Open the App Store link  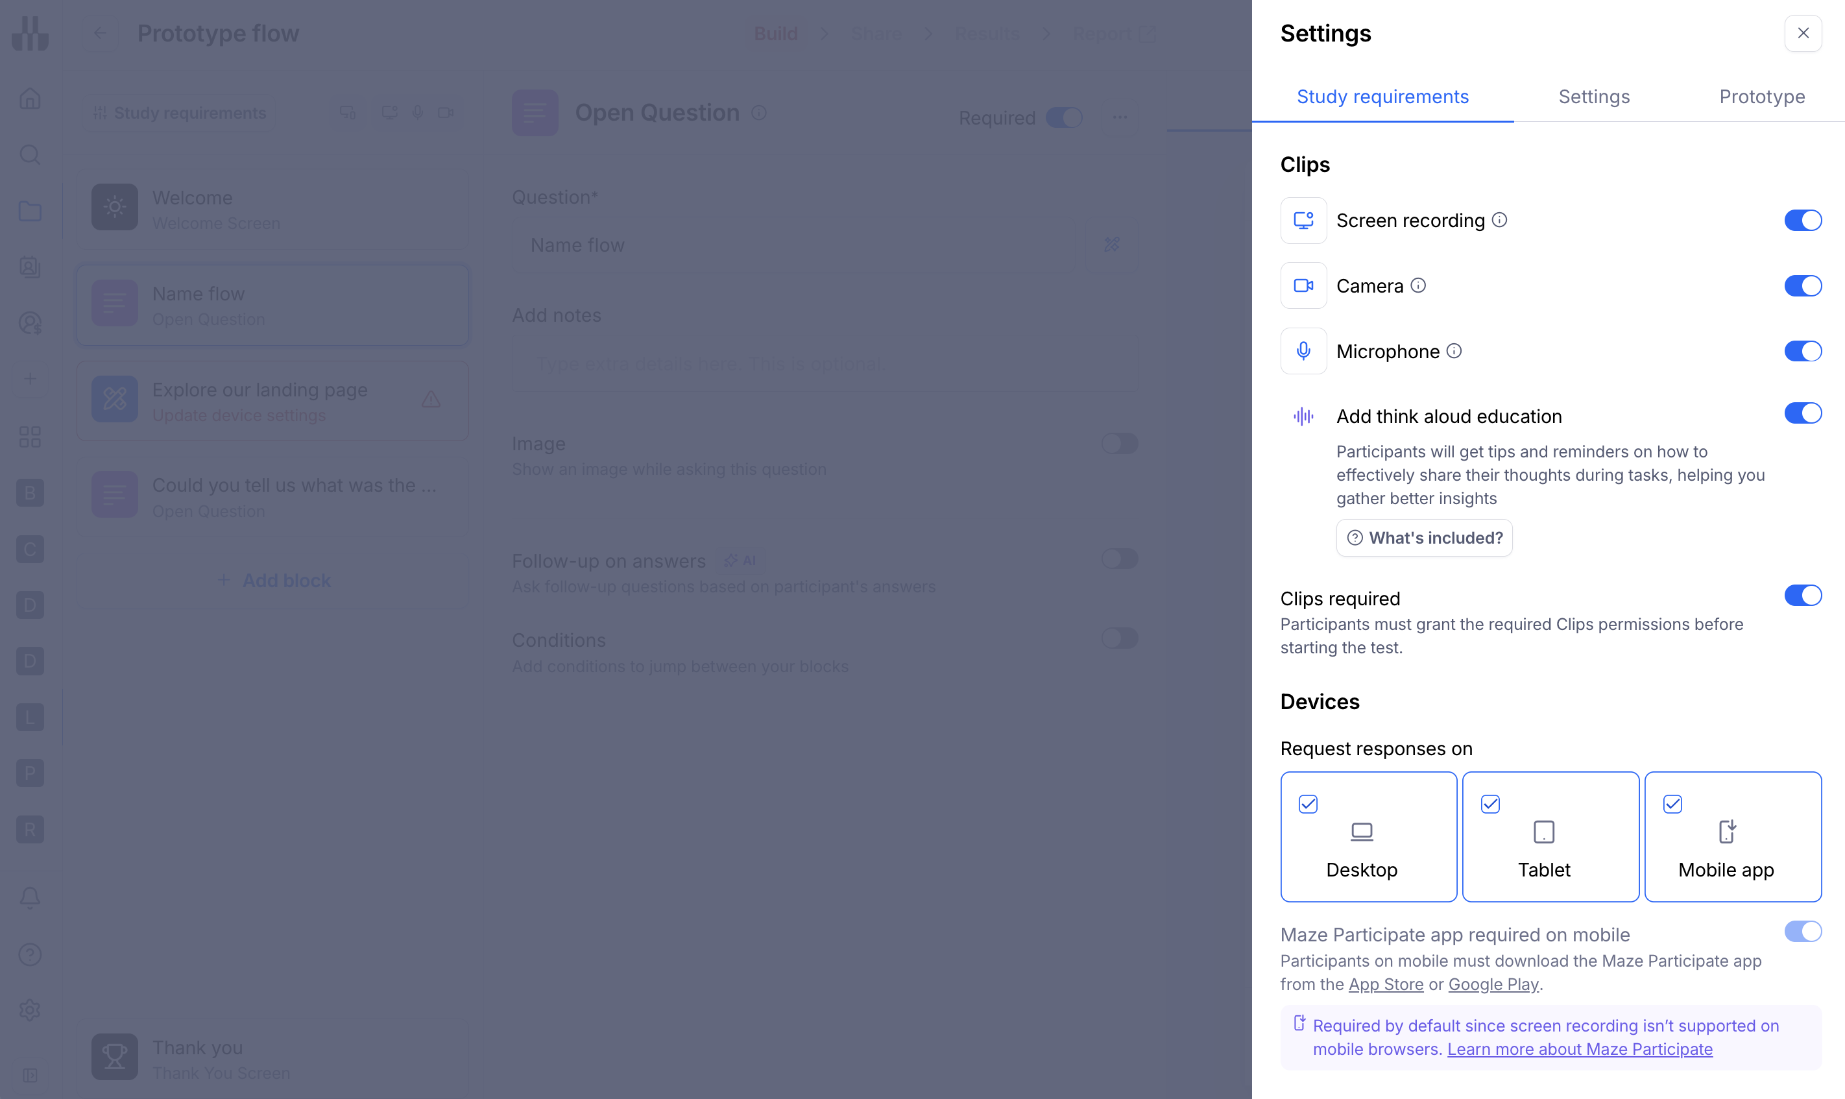(1385, 984)
